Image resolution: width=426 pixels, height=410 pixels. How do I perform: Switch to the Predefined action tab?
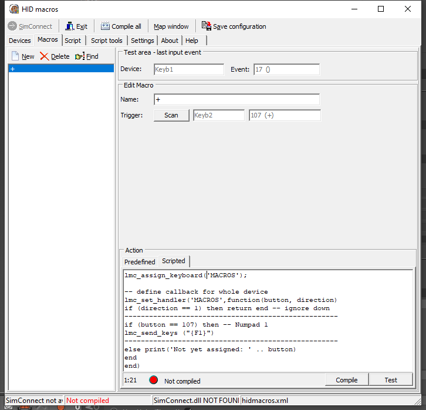pyautogui.click(x=140, y=262)
